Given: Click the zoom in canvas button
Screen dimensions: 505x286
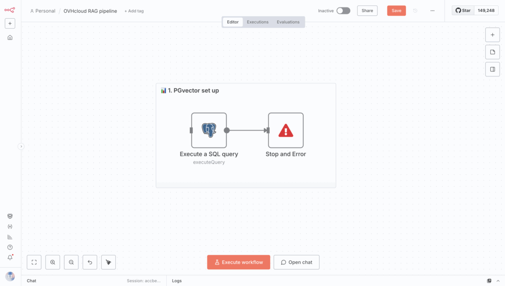Looking at the screenshot, I should pyautogui.click(x=53, y=262).
